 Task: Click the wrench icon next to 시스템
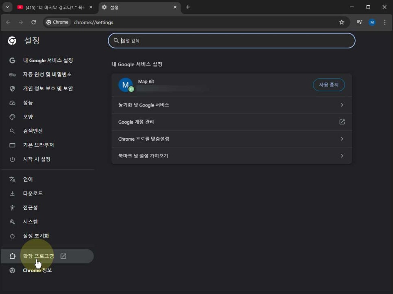[12, 222]
